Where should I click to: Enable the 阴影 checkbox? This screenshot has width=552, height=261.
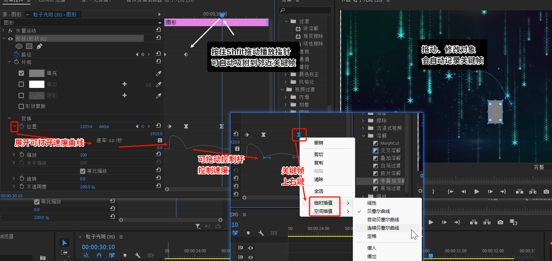21,95
